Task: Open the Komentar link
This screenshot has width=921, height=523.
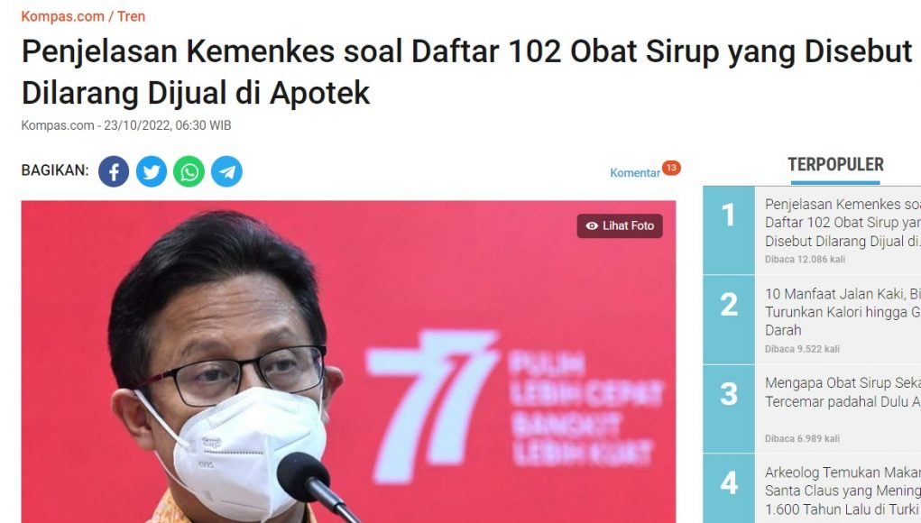Action: click(635, 172)
